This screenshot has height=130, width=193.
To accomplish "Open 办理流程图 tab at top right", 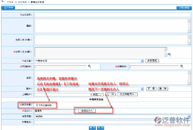I will (183, 8).
